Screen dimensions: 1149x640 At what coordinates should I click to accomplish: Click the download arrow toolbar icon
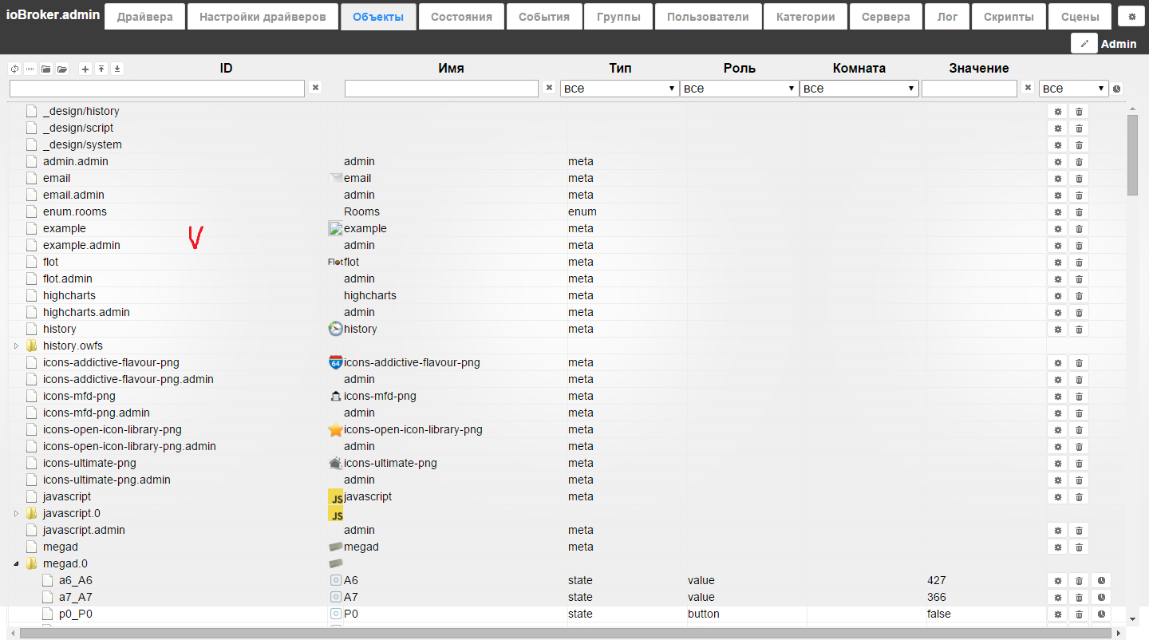click(x=117, y=69)
